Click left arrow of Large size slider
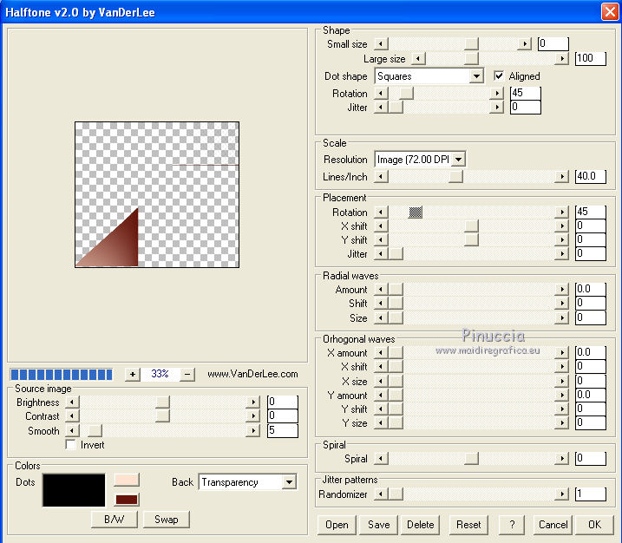The height and width of the screenshot is (543, 622). pos(418,59)
